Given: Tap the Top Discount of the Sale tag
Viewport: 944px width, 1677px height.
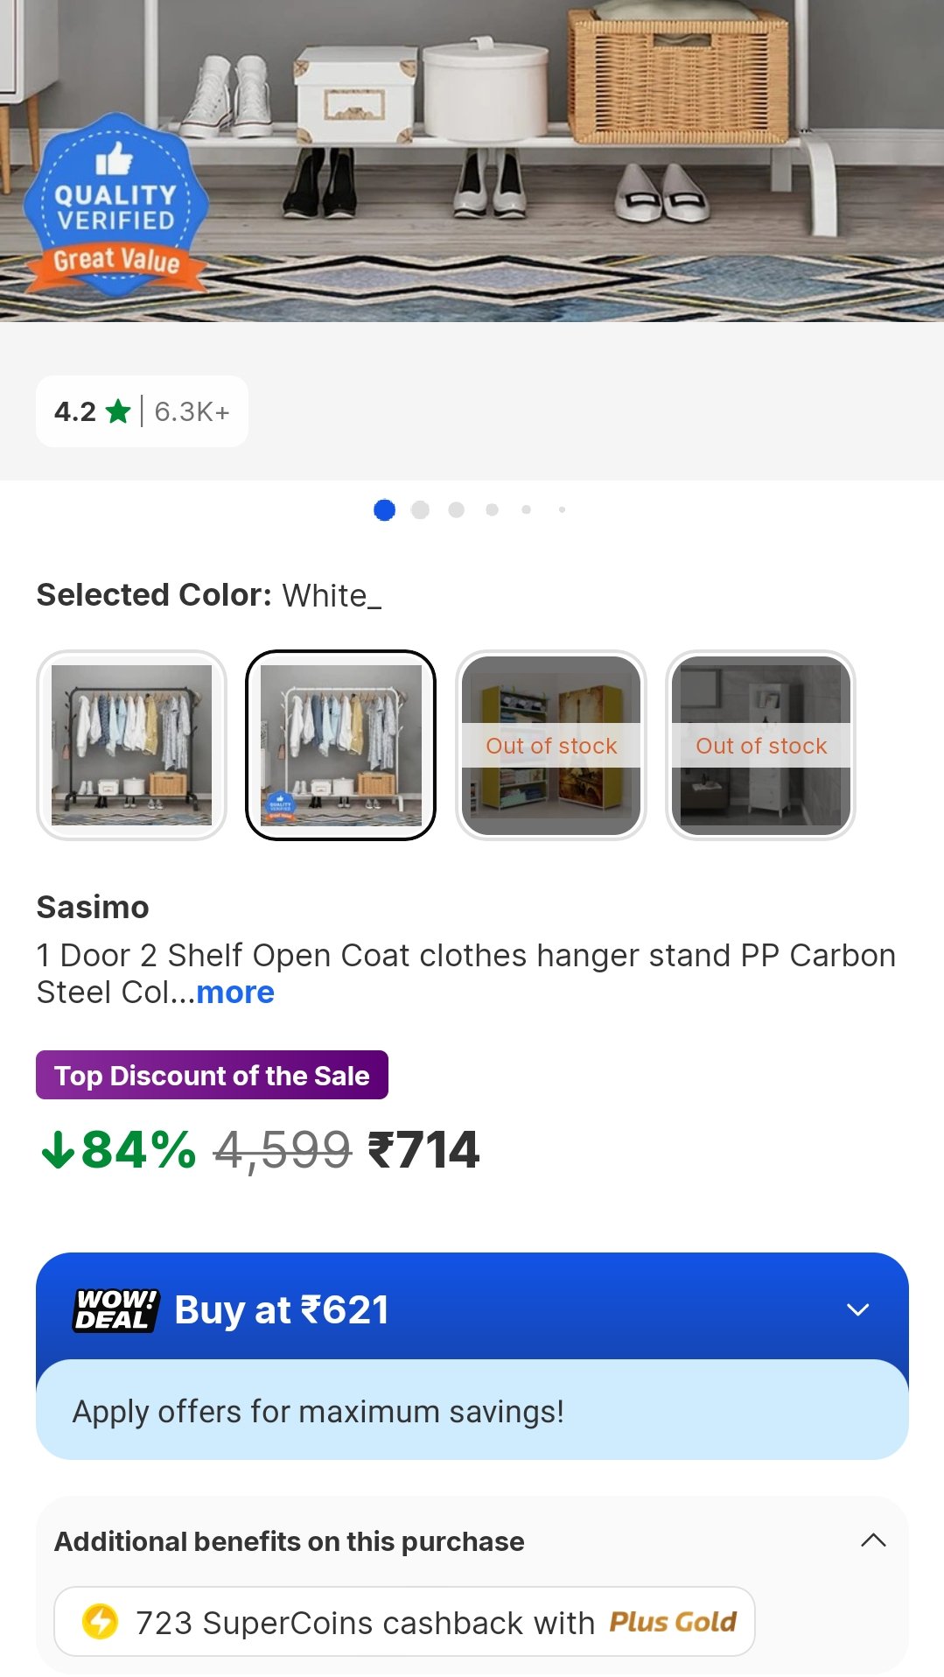Looking at the screenshot, I should [212, 1075].
